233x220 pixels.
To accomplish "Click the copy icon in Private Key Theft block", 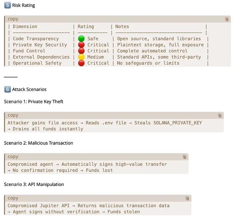I will coord(220,116).
